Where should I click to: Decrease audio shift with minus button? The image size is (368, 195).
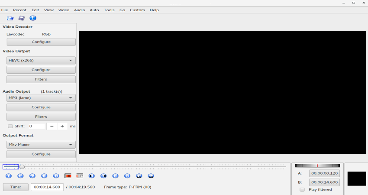coord(52,126)
